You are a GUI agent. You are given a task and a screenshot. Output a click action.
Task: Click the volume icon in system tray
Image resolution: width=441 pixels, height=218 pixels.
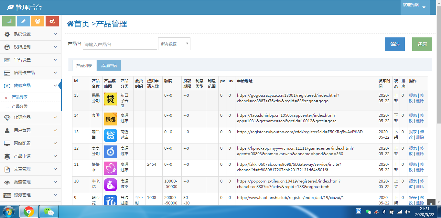click(407, 212)
